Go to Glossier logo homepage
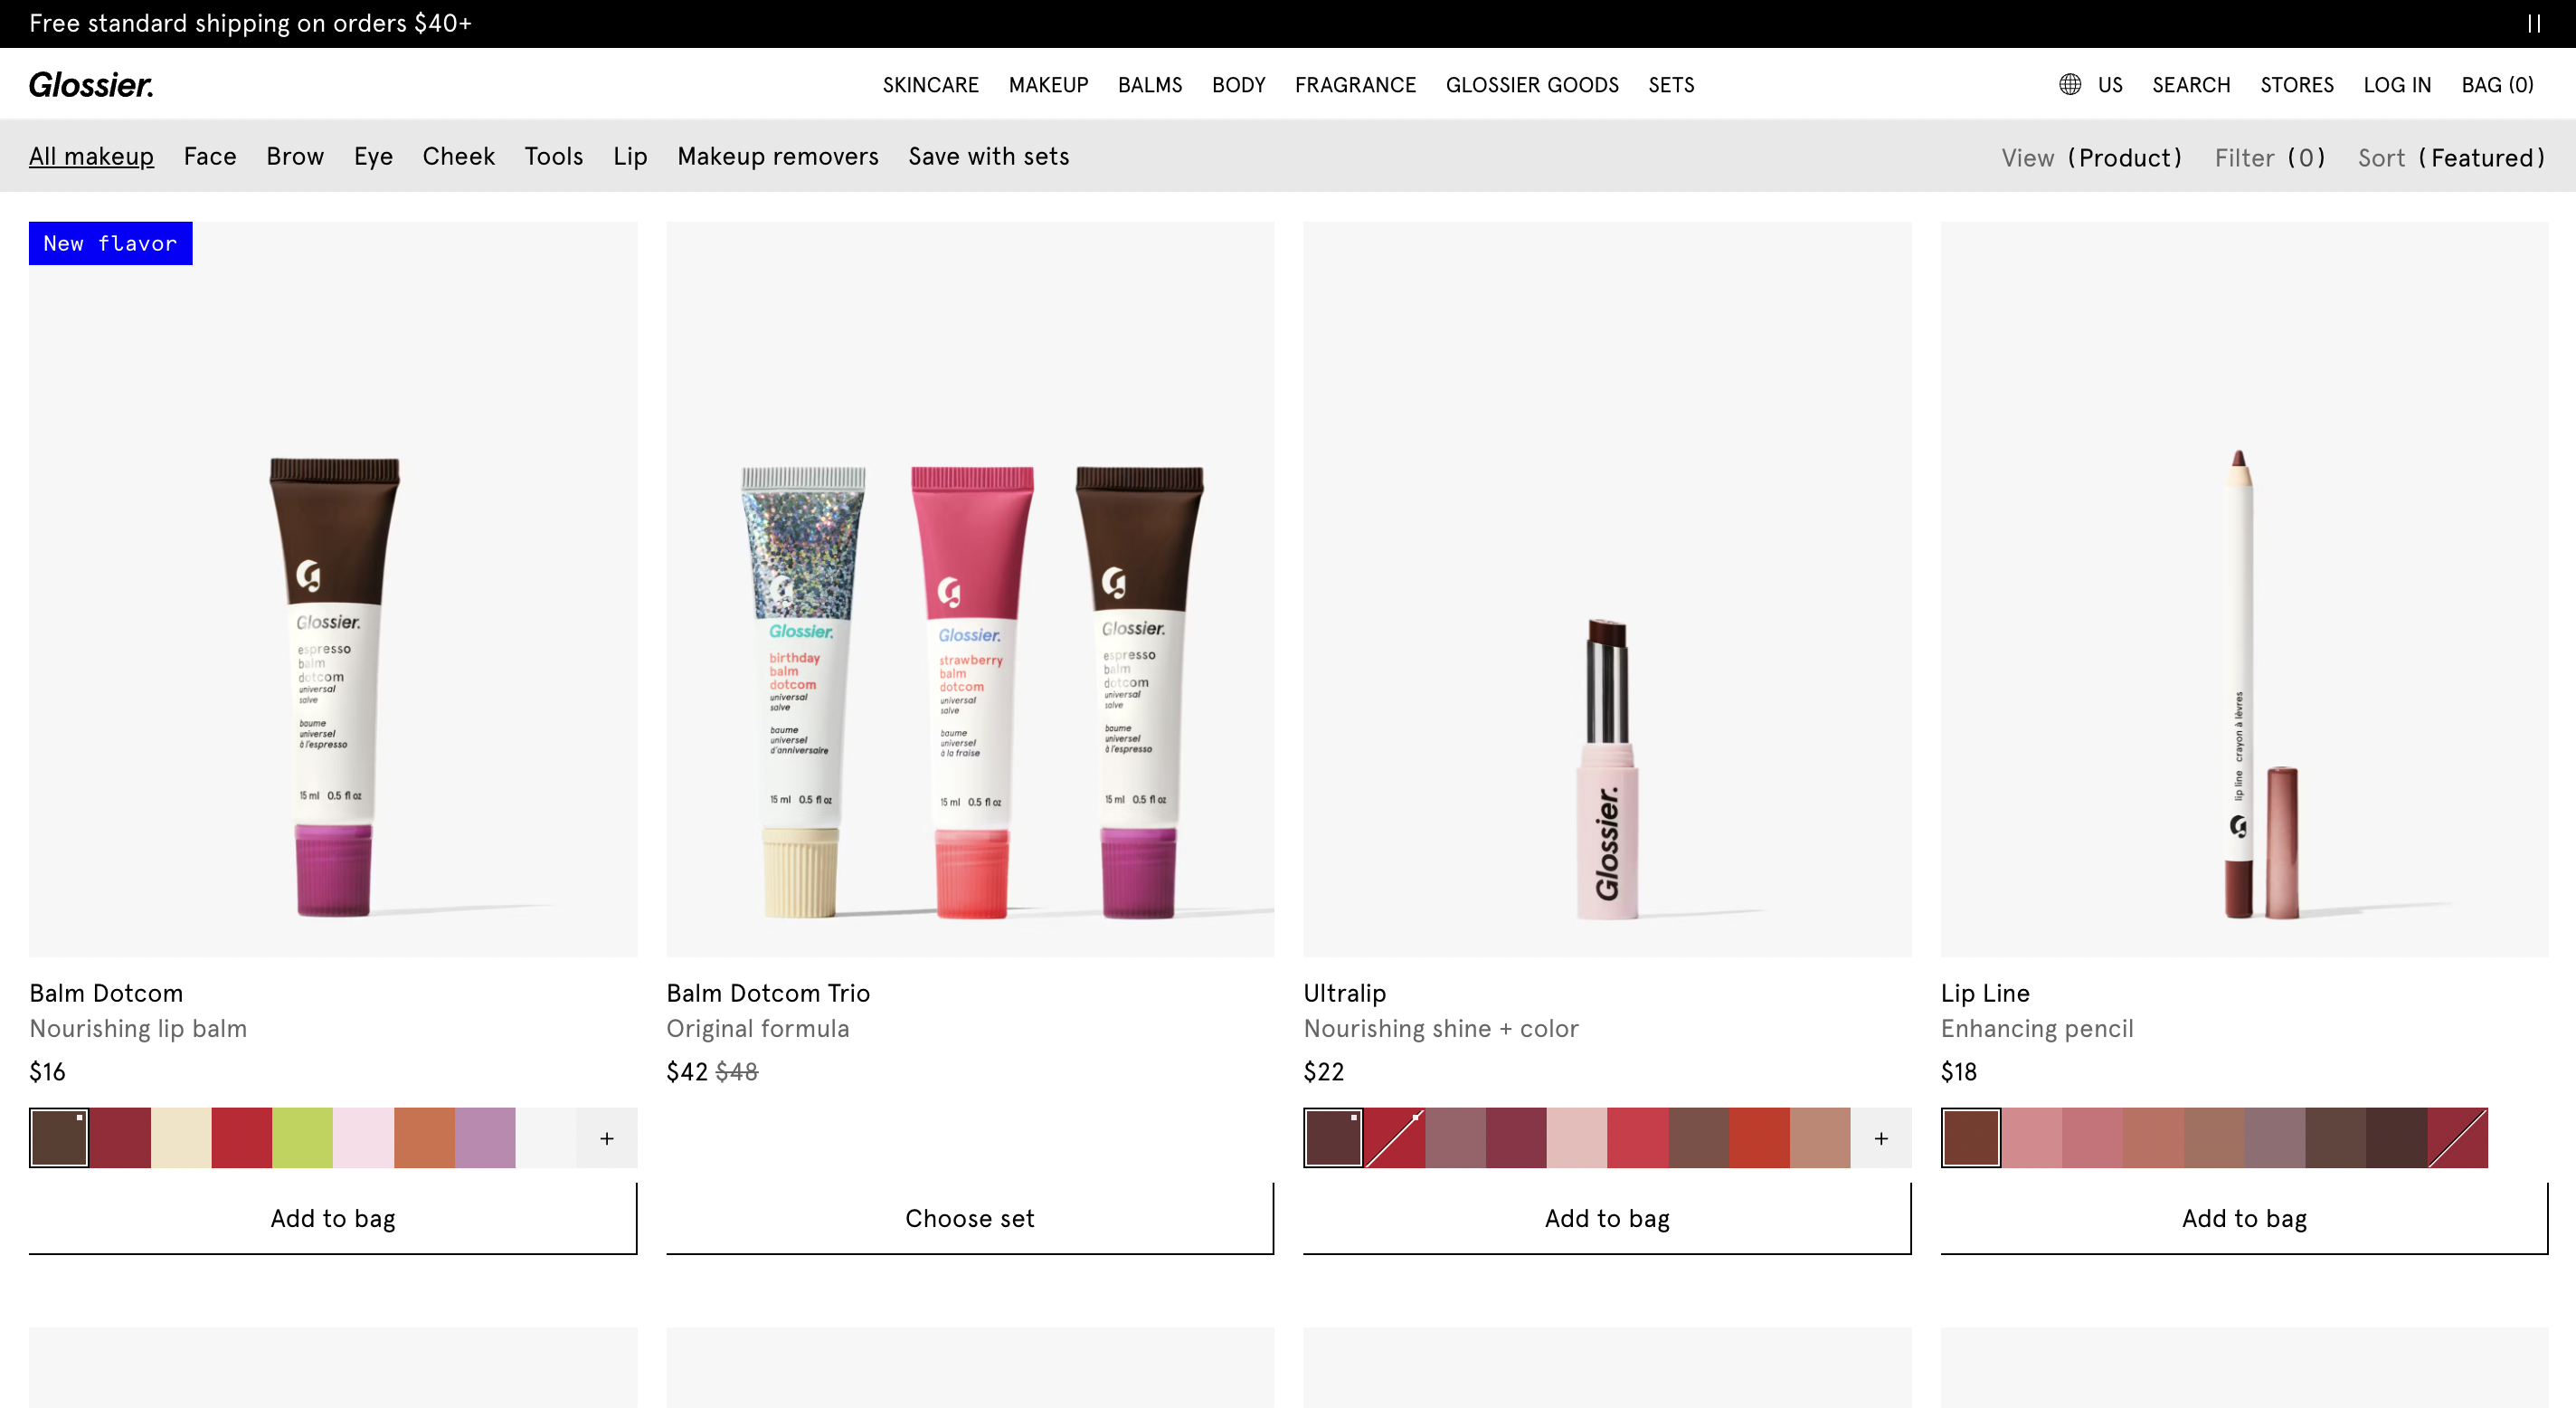The image size is (2576, 1408). 91,84
